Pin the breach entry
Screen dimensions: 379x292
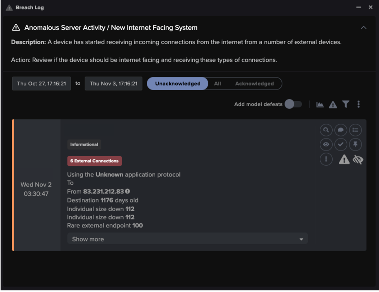[x=355, y=145]
